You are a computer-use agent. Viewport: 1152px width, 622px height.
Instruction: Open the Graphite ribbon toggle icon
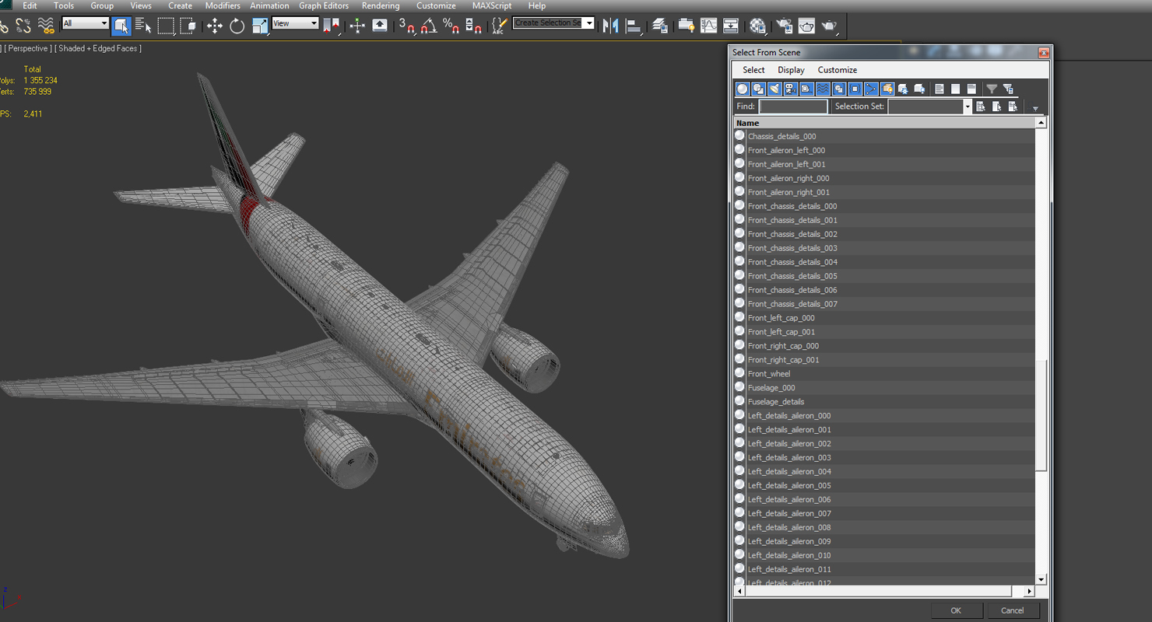click(x=687, y=26)
